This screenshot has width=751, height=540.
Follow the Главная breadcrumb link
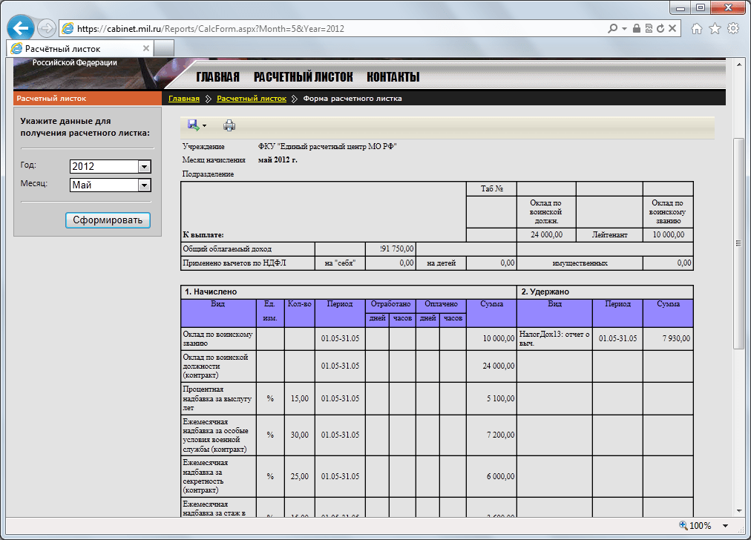click(x=184, y=98)
